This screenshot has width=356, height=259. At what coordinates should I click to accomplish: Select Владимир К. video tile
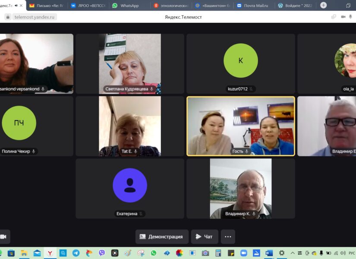coord(241,188)
